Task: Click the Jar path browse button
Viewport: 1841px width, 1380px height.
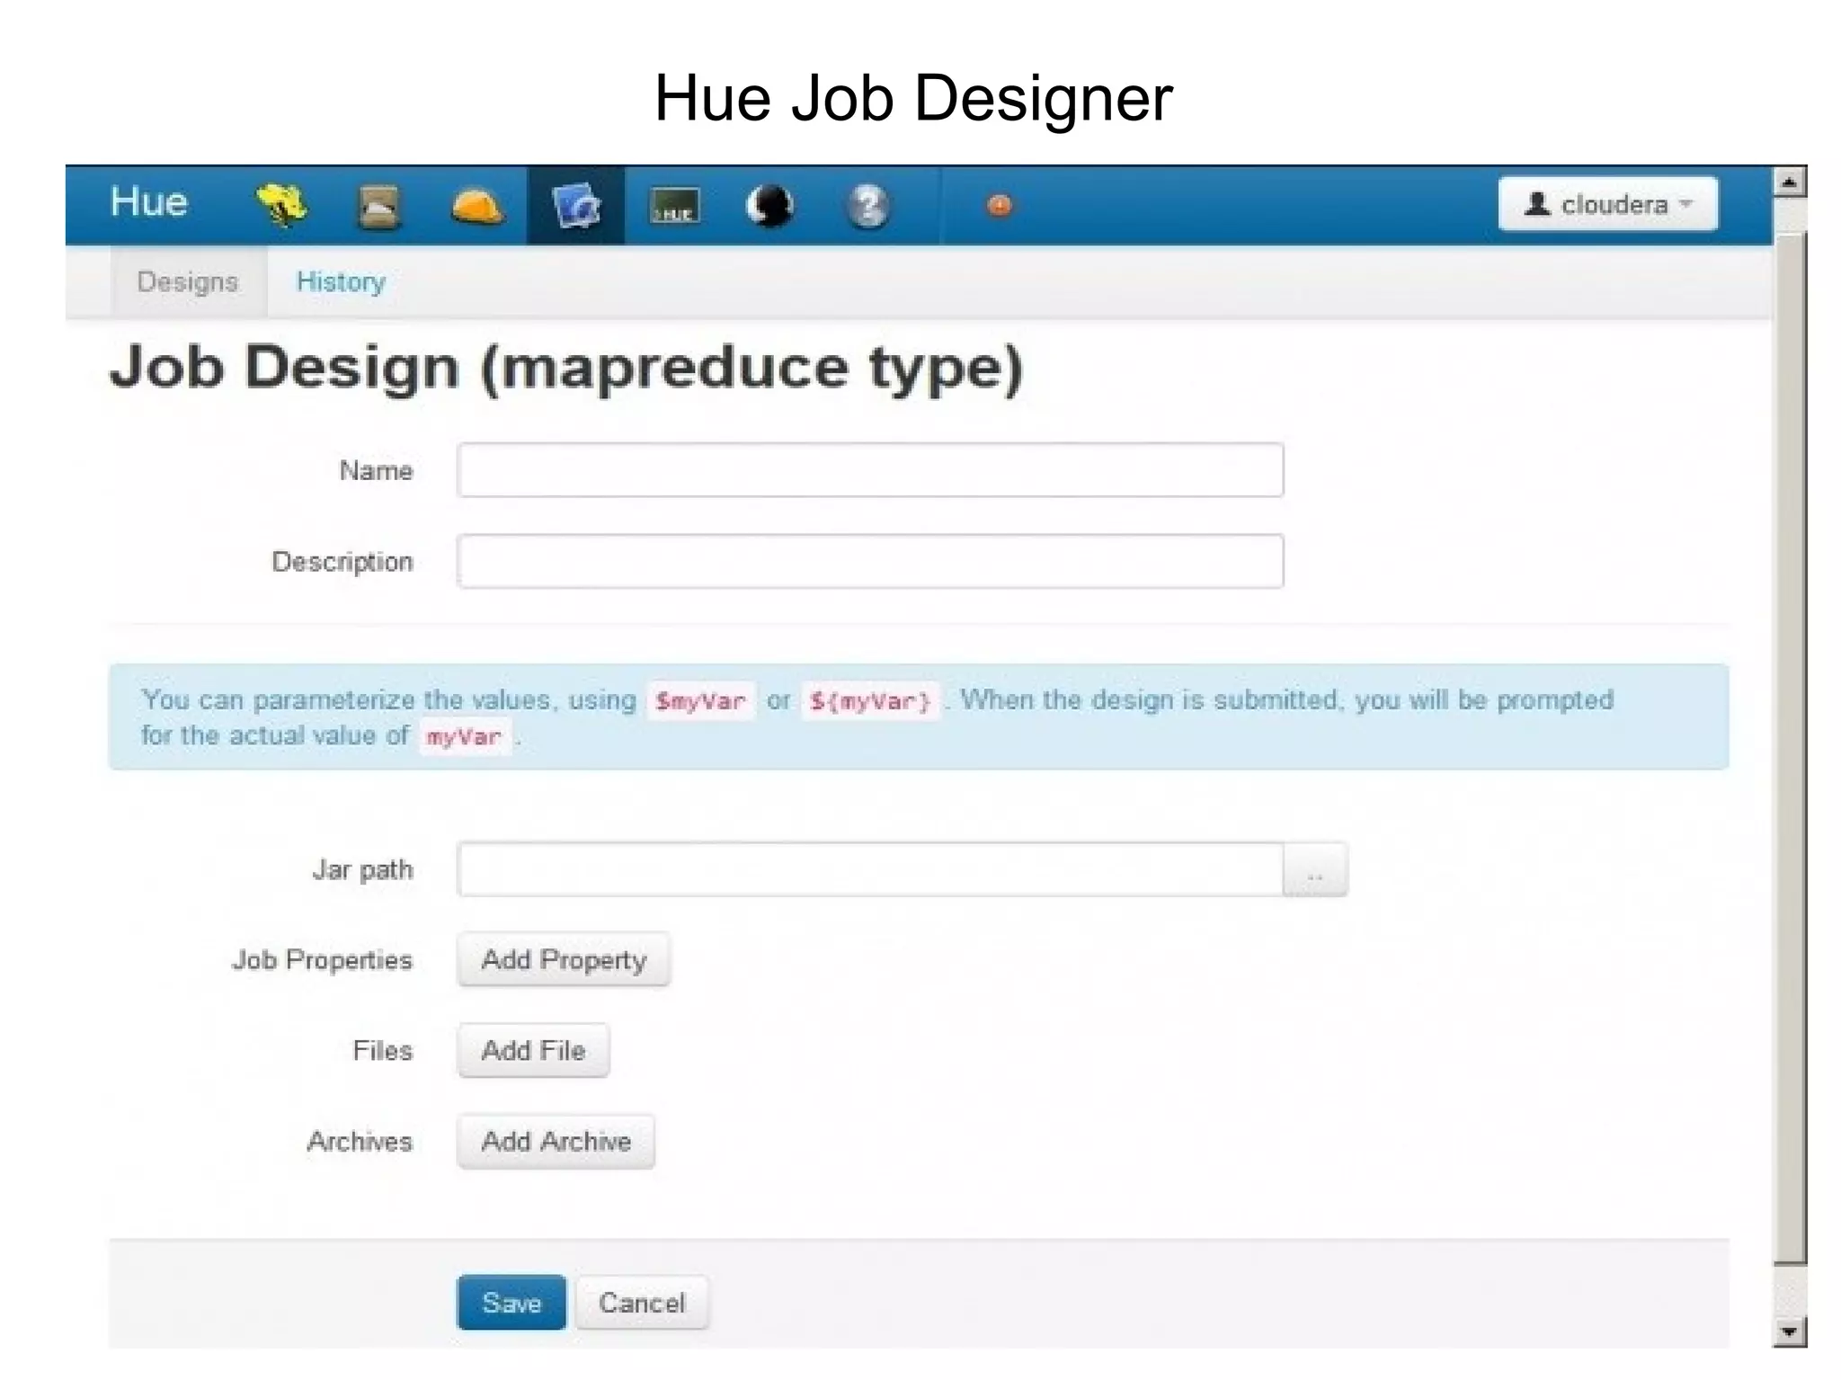Action: [x=1315, y=870]
